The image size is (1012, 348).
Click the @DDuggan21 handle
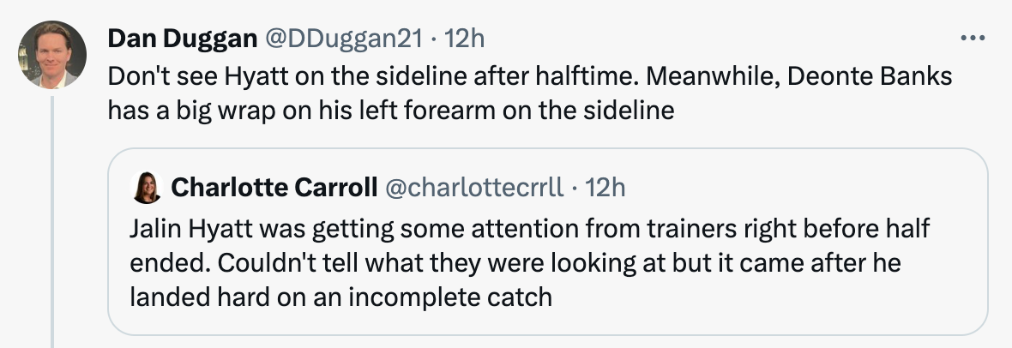click(x=344, y=39)
